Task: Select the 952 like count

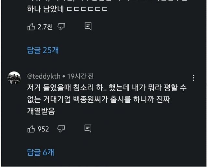Action: tap(43, 129)
